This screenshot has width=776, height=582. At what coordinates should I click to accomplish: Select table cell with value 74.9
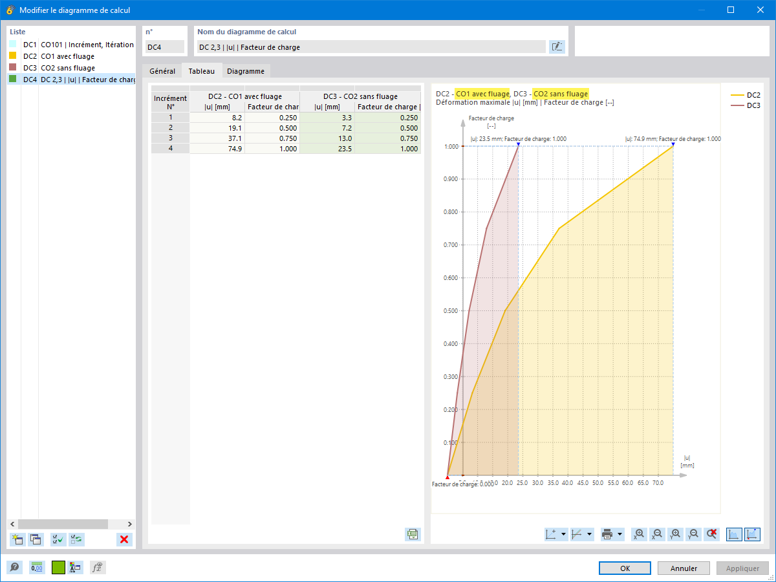pyautogui.click(x=217, y=148)
